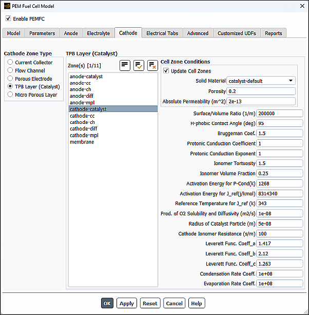Viewport: 309px width, 315px height.
Task: Select membrane in zone list
Action: [x=113, y=142]
